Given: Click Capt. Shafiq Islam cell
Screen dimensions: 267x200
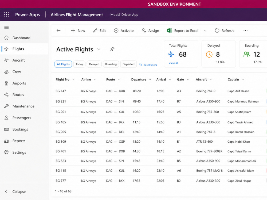Looking at the screenshot, I should pyautogui.click(x=239, y=112).
